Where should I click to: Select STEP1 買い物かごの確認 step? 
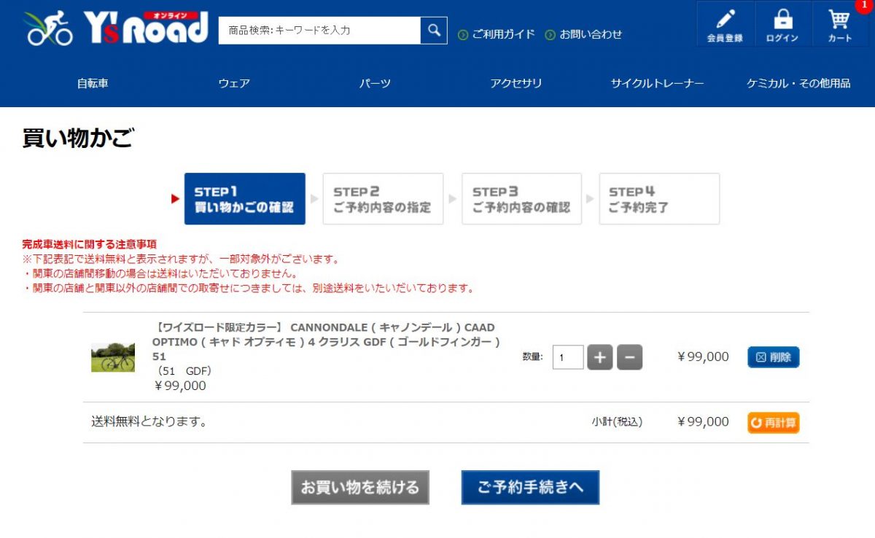(245, 199)
